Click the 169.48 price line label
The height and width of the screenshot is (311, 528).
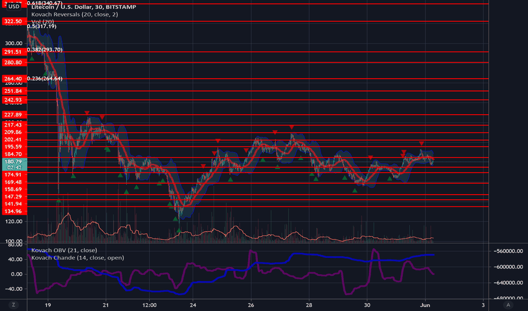click(14, 182)
